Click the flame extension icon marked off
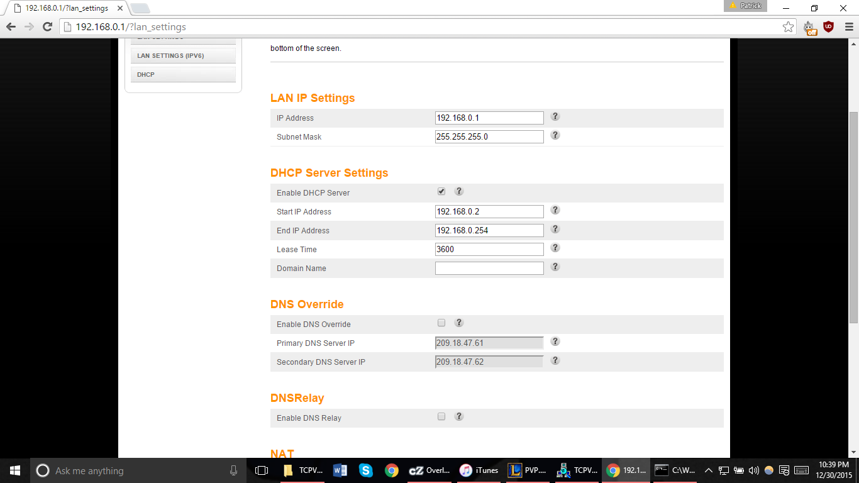Image resolution: width=859 pixels, height=483 pixels. click(x=810, y=28)
